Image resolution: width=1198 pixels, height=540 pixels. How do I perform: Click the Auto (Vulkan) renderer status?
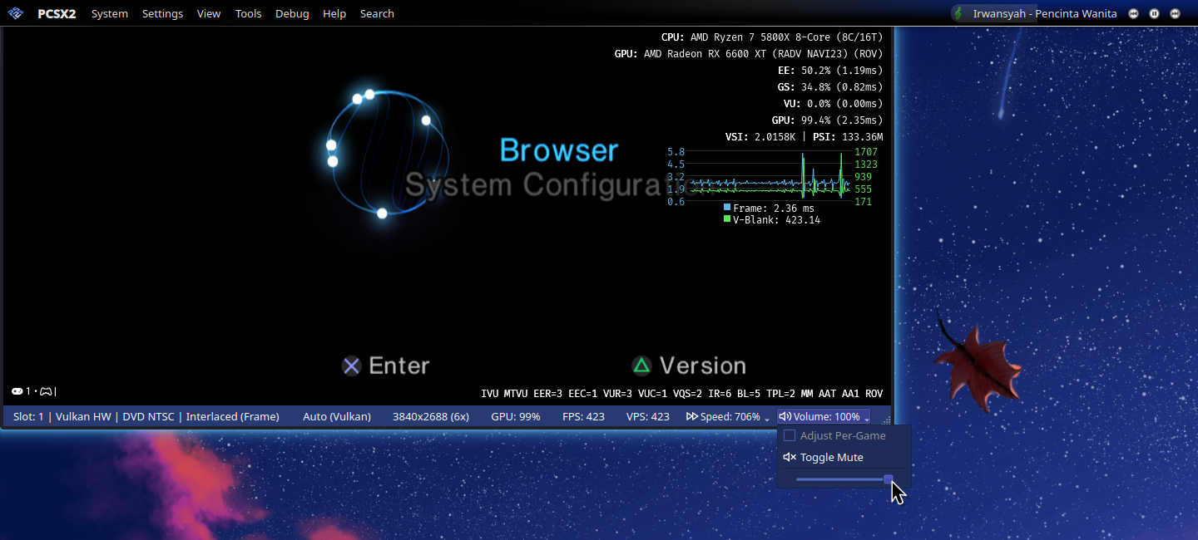[x=337, y=416]
